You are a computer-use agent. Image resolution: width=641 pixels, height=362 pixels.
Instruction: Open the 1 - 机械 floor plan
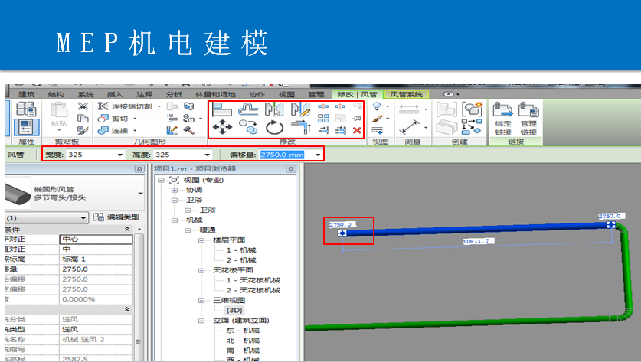tap(241, 250)
